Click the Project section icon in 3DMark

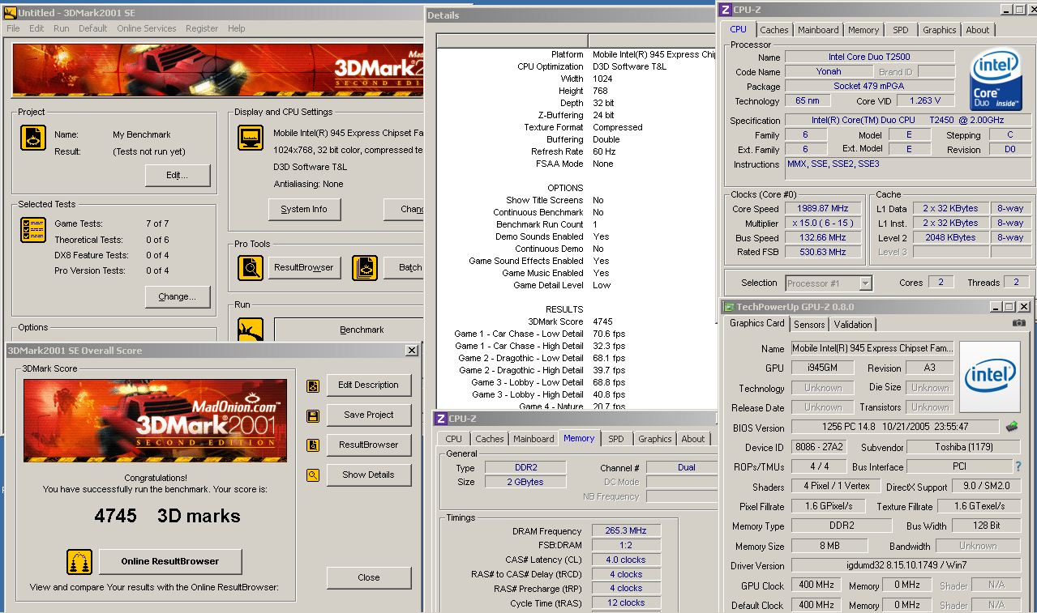pyautogui.click(x=33, y=138)
